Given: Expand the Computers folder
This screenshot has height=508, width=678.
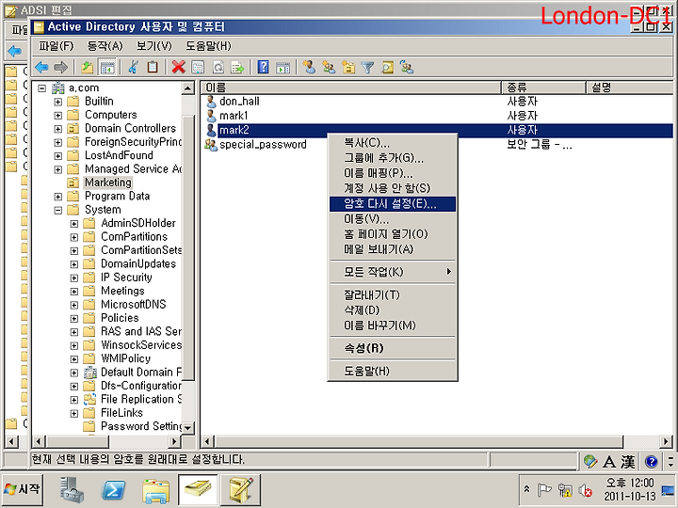Looking at the screenshot, I should pyautogui.click(x=58, y=116).
